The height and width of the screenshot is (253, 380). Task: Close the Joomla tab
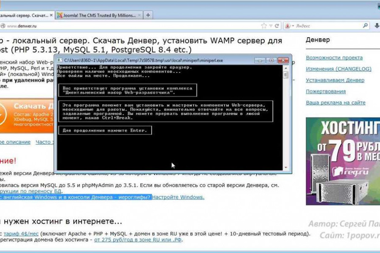click(139, 15)
